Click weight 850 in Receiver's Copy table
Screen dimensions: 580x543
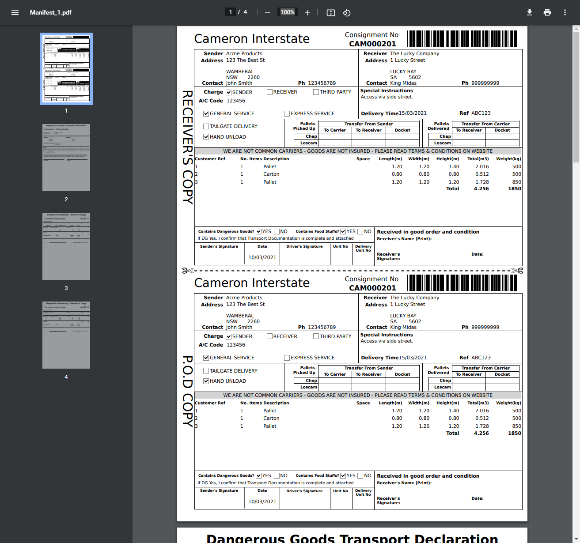click(x=516, y=182)
